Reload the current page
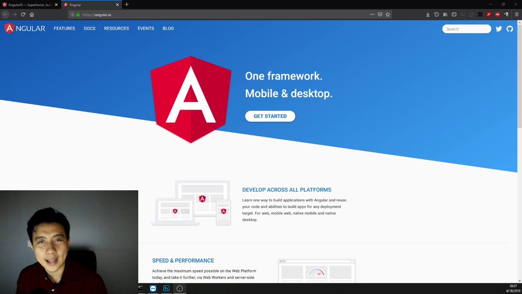The width and height of the screenshot is (522, 294). (23, 14)
